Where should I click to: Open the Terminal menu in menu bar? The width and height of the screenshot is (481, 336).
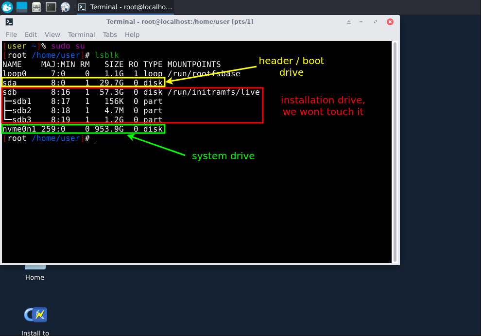click(x=81, y=34)
